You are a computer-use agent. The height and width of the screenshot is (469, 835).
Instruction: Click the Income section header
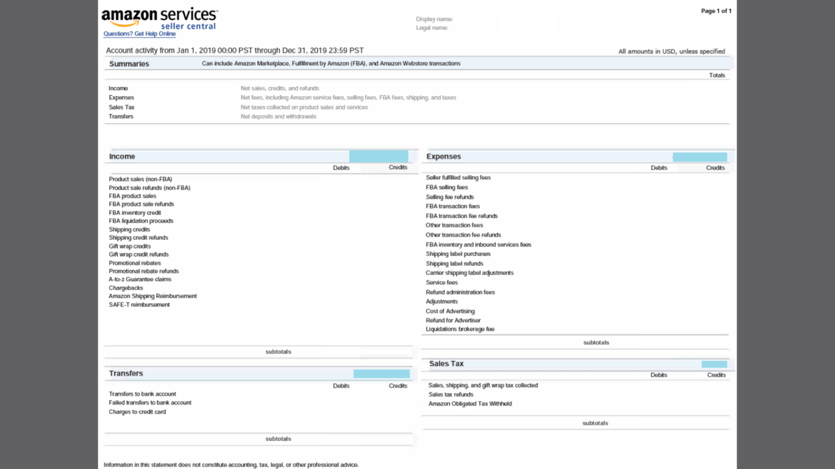[122, 156]
